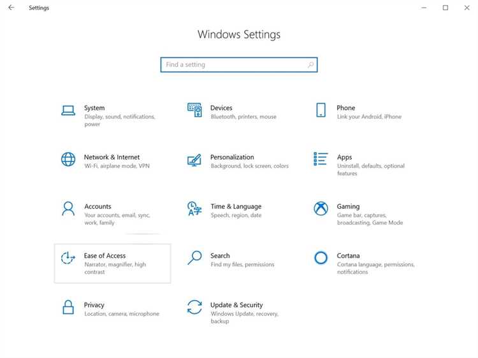Go back using the back arrow

tap(11, 8)
